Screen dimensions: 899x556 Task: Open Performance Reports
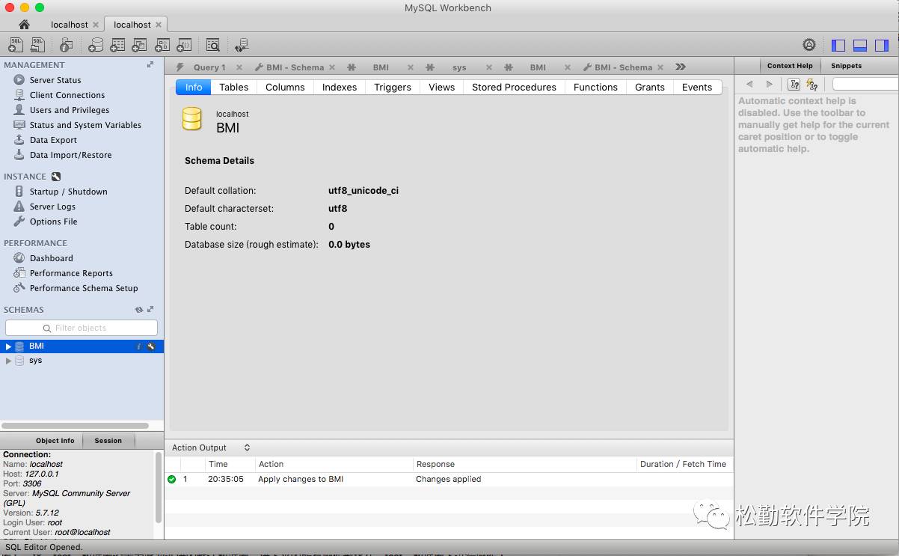71,273
